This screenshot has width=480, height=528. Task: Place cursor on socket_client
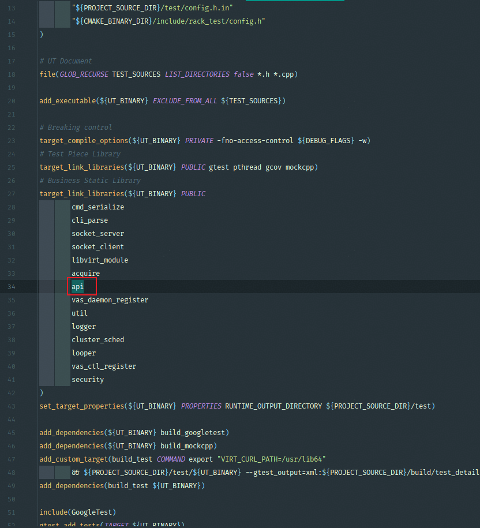pyautogui.click(x=97, y=247)
